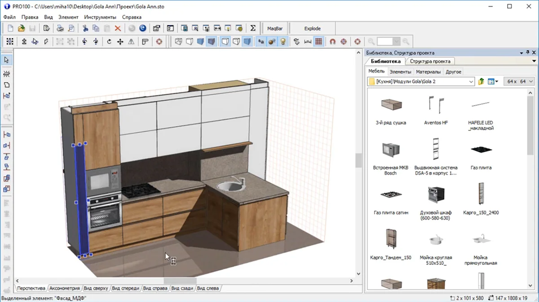Click the Sigma report icon

coord(253,28)
